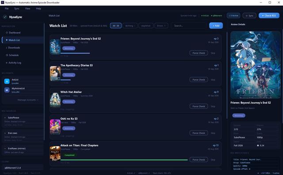The width and height of the screenshot is (283, 175).
Task: Click Watching status badge in Anime Details
Action: [239, 116]
